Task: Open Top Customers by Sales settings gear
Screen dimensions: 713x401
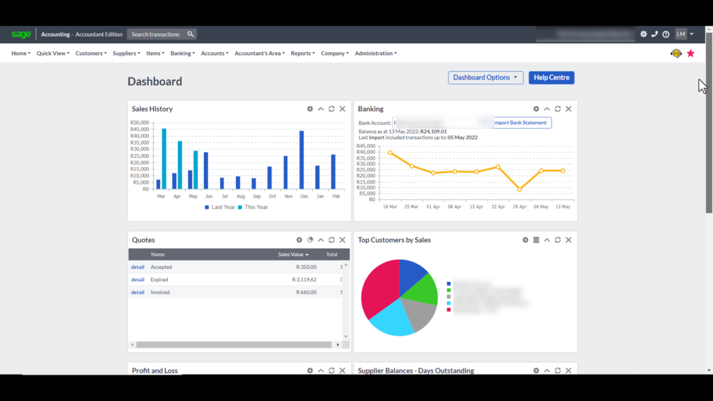Action: pyautogui.click(x=525, y=240)
